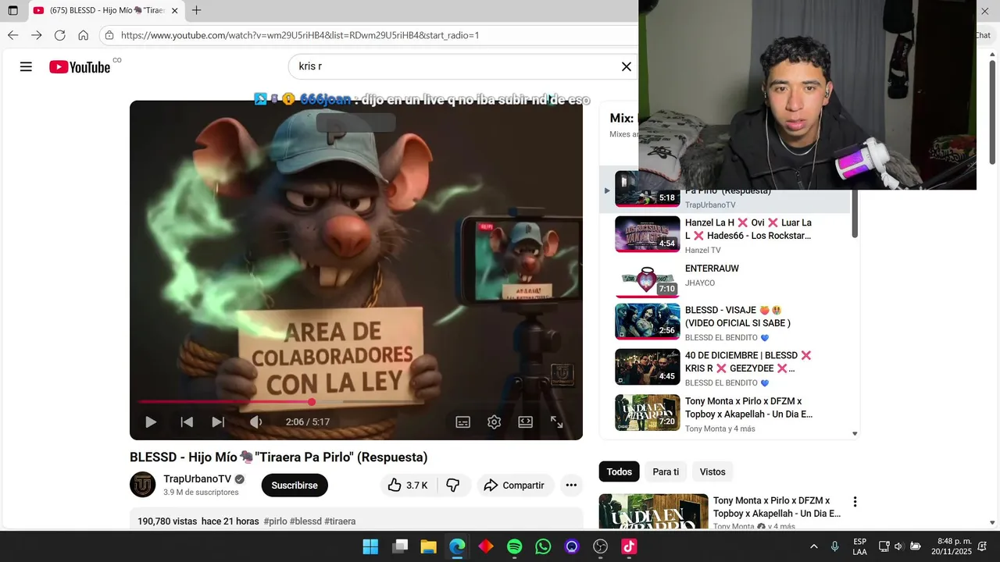Open ENTERRAUW by JHAYCO in mix
Screen dimensions: 1000x562
724,279
